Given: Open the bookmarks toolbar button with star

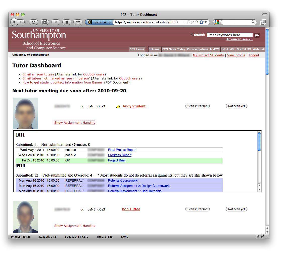Looking at the screenshot, I should [45, 22].
